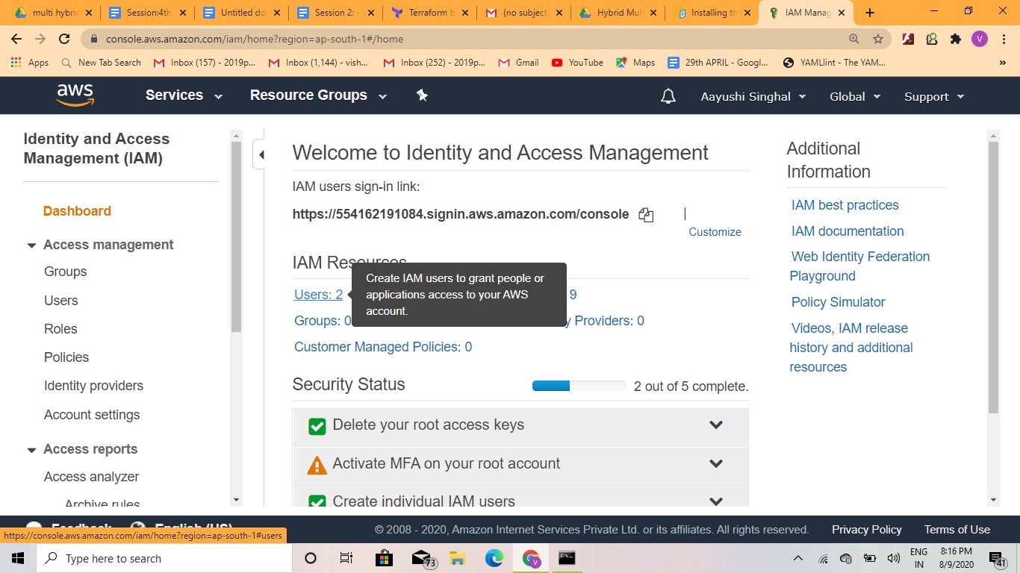Image resolution: width=1020 pixels, height=573 pixels.
Task: Open the pin shortcuts icon in AWS navbar
Action: [422, 95]
